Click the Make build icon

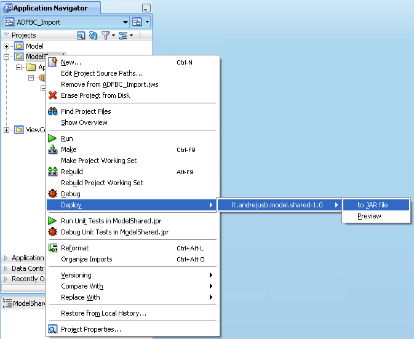(52, 150)
